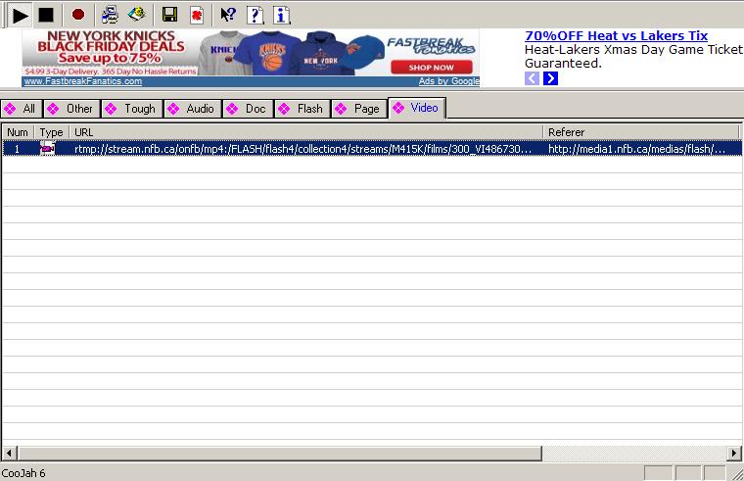Open the network computers toolbar icon

110,15
